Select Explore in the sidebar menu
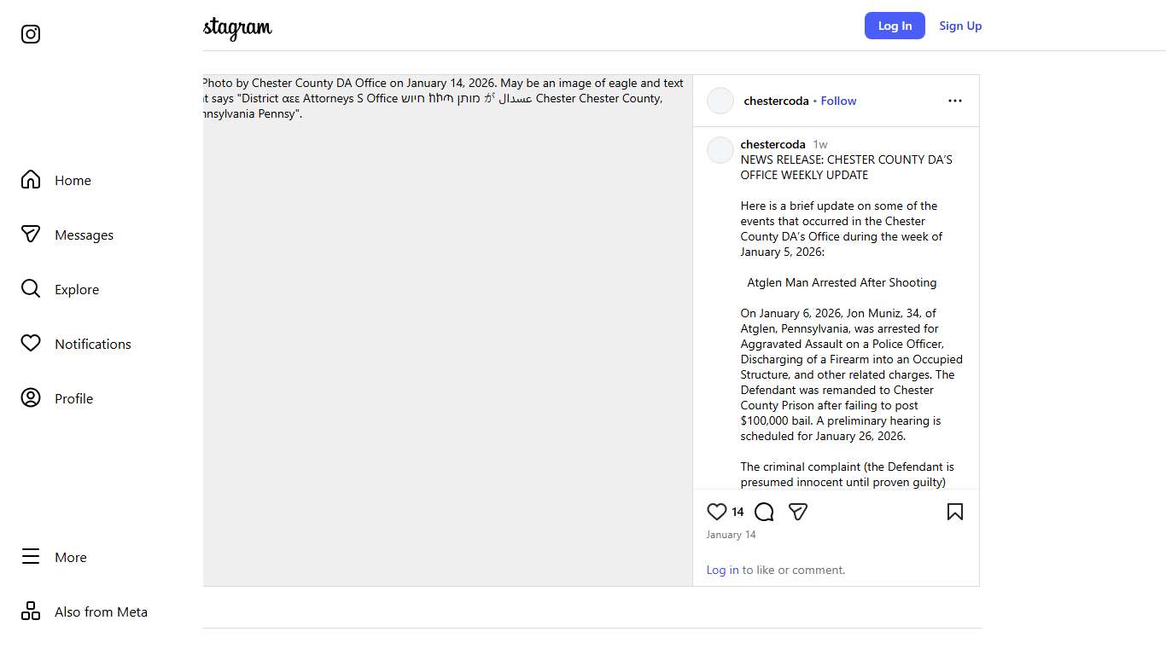Image resolution: width=1166 pixels, height=655 pixels. click(77, 289)
